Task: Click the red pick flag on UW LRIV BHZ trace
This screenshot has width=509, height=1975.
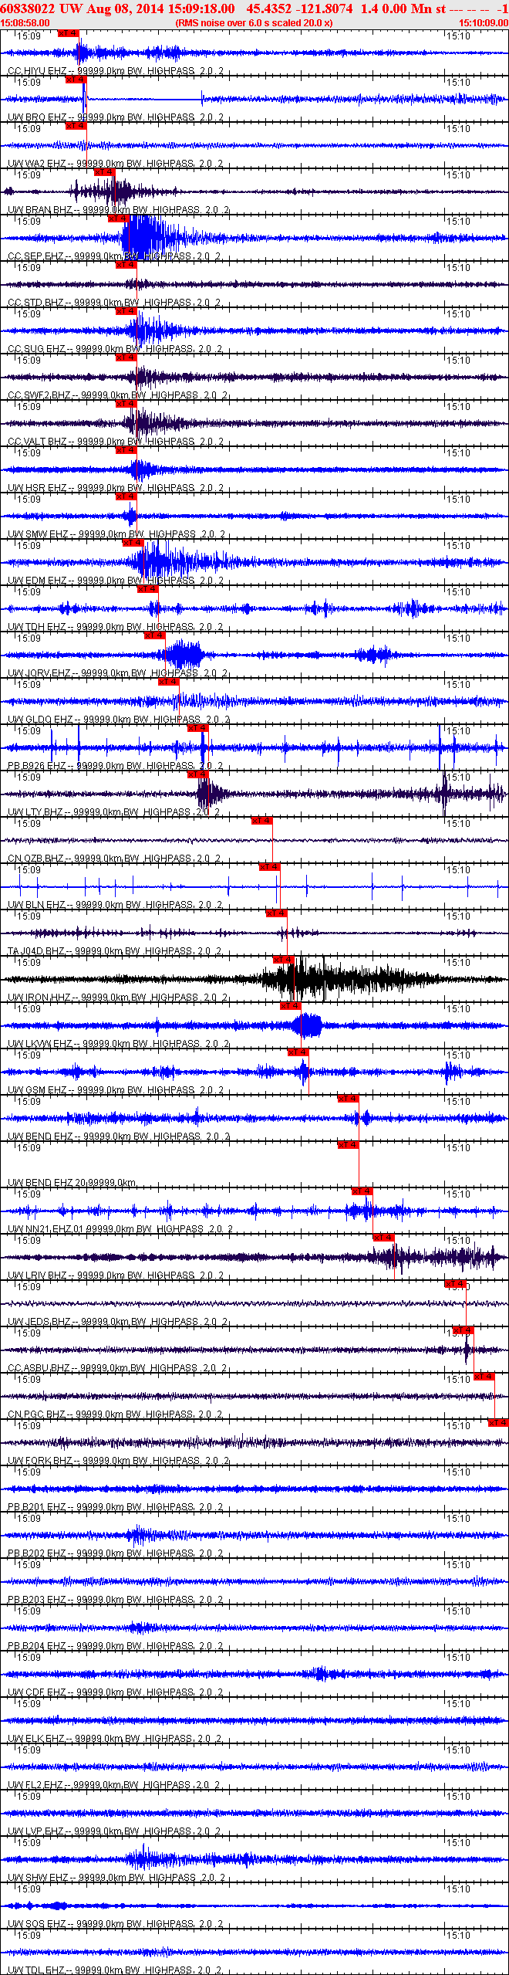Action: (383, 1238)
